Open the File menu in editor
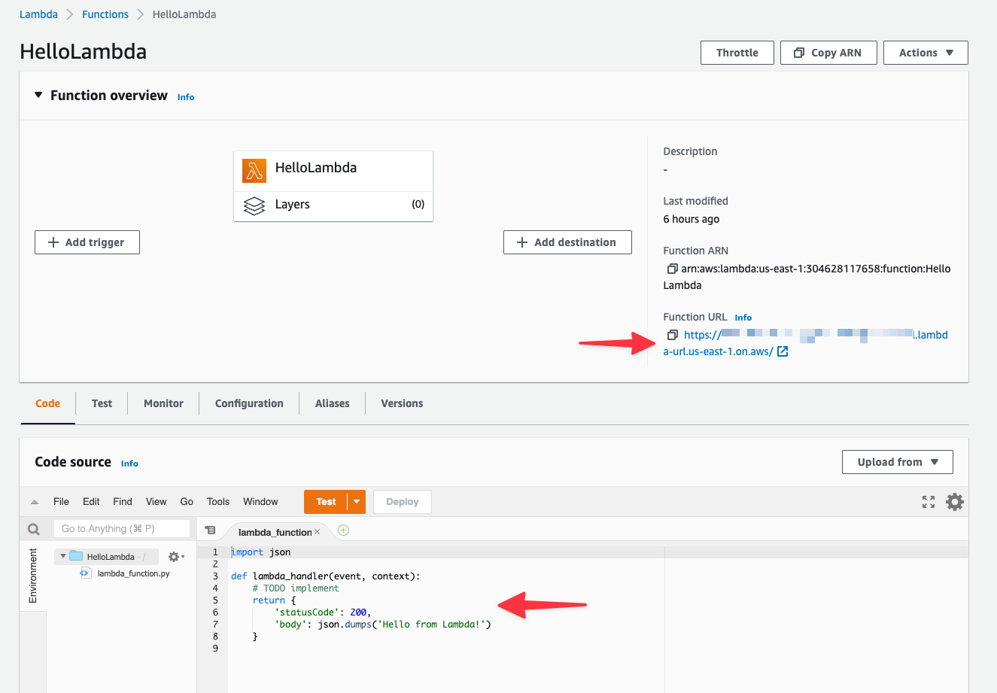 tap(61, 502)
